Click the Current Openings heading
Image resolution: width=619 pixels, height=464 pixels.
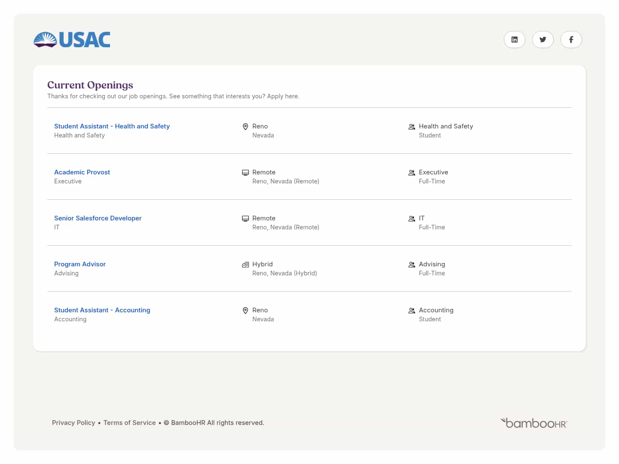pyautogui.click(x=90, y=85)
